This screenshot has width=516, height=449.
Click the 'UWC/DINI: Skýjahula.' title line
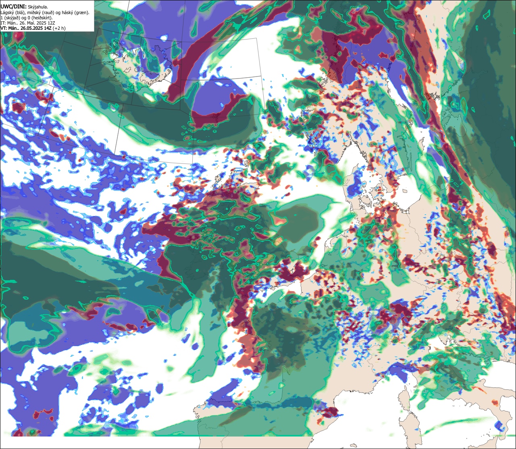(25, 6)
